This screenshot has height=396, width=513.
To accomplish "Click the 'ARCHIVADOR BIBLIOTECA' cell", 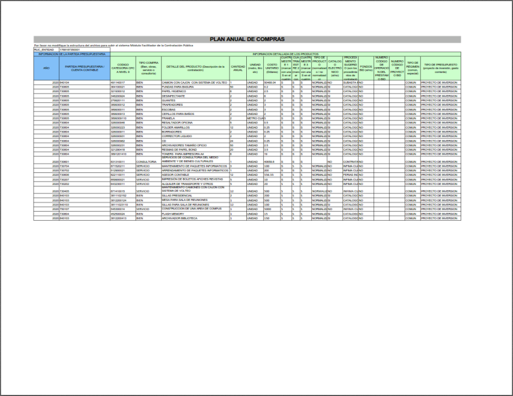I will coord(196,218).
